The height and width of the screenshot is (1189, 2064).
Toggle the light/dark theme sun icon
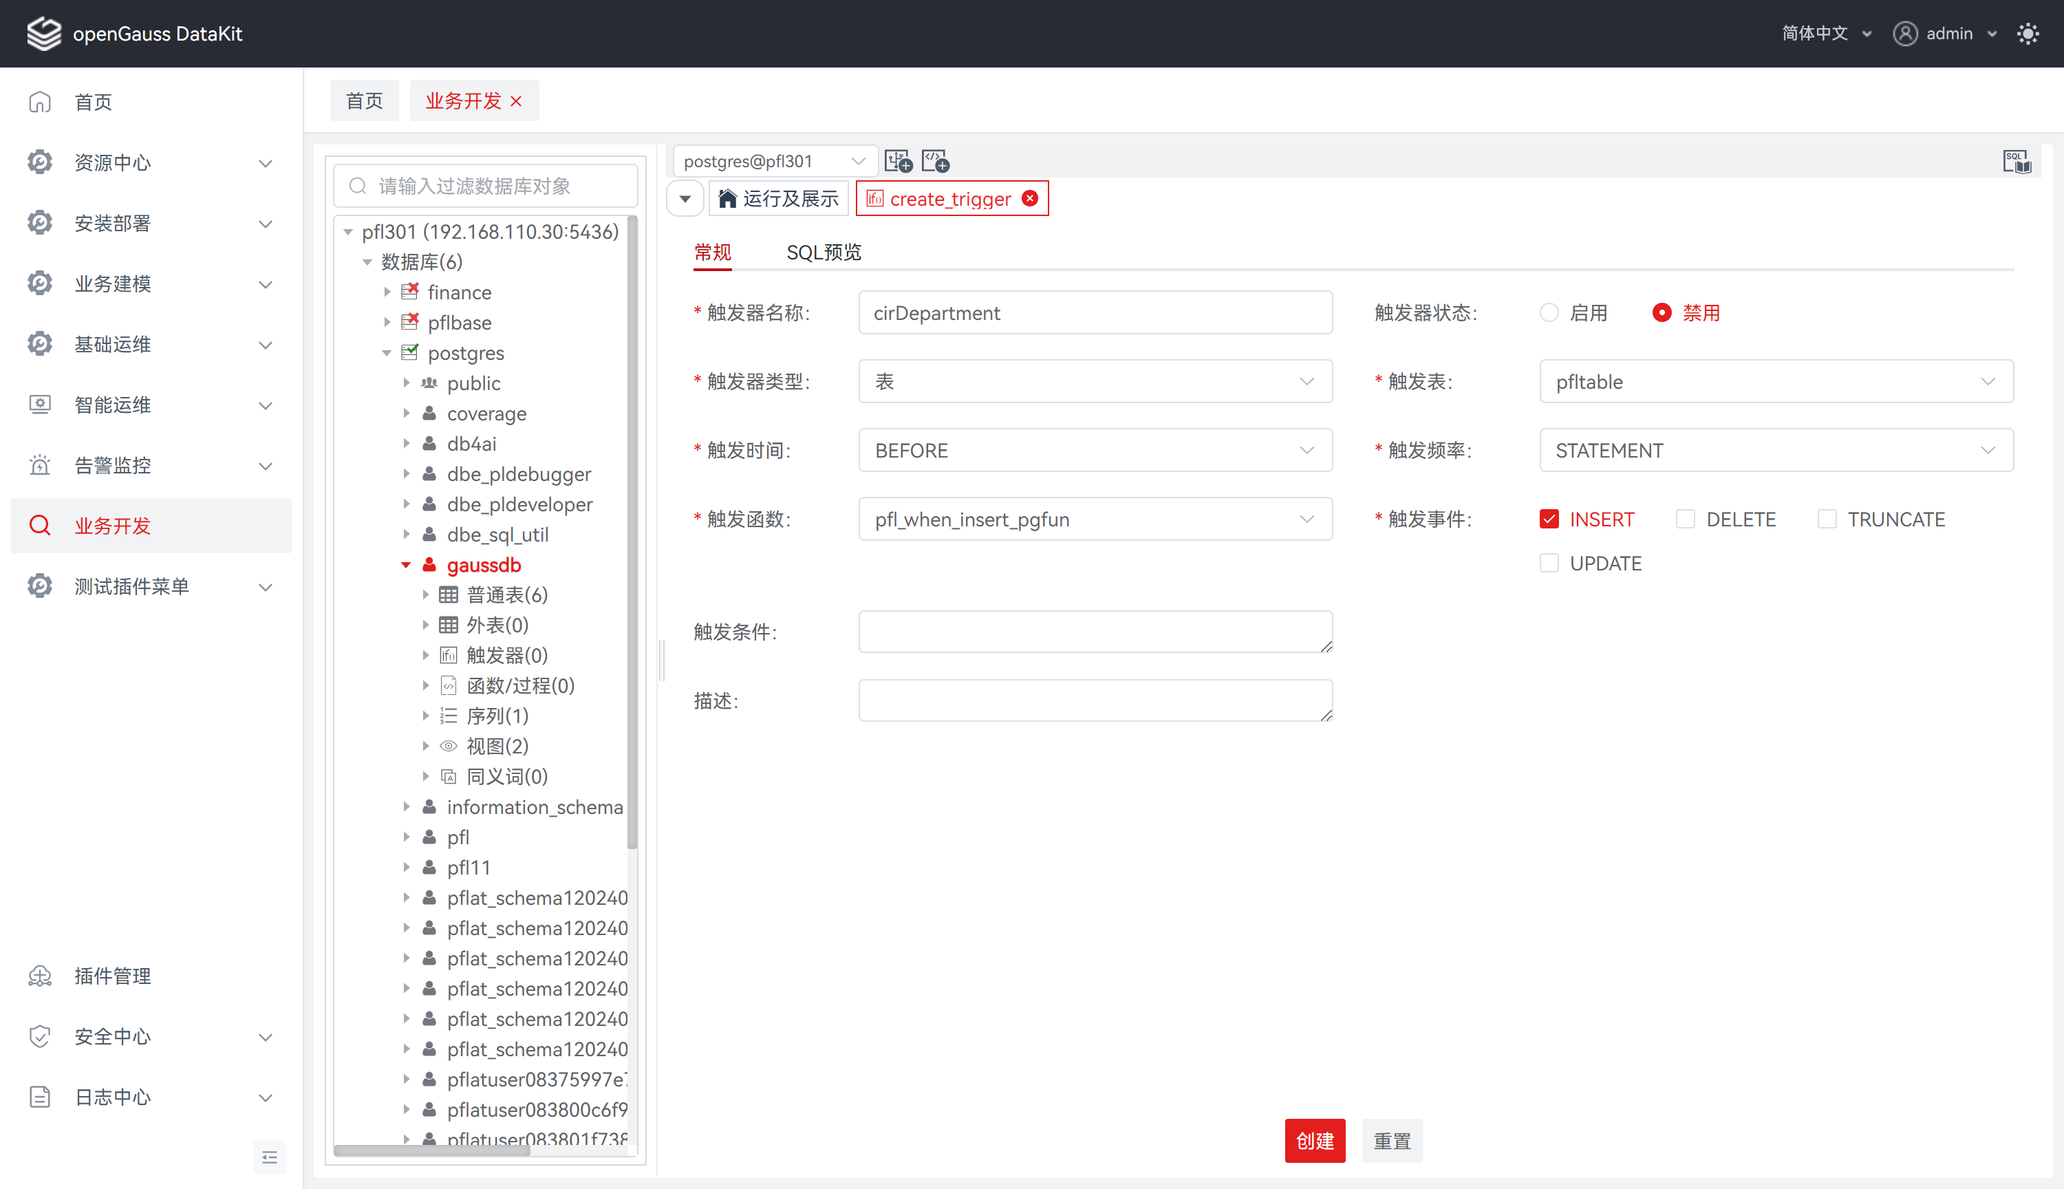click(2028, 34)
